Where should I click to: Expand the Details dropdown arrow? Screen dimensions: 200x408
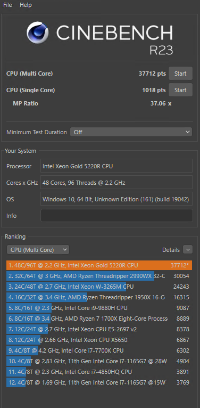(188, 249)
